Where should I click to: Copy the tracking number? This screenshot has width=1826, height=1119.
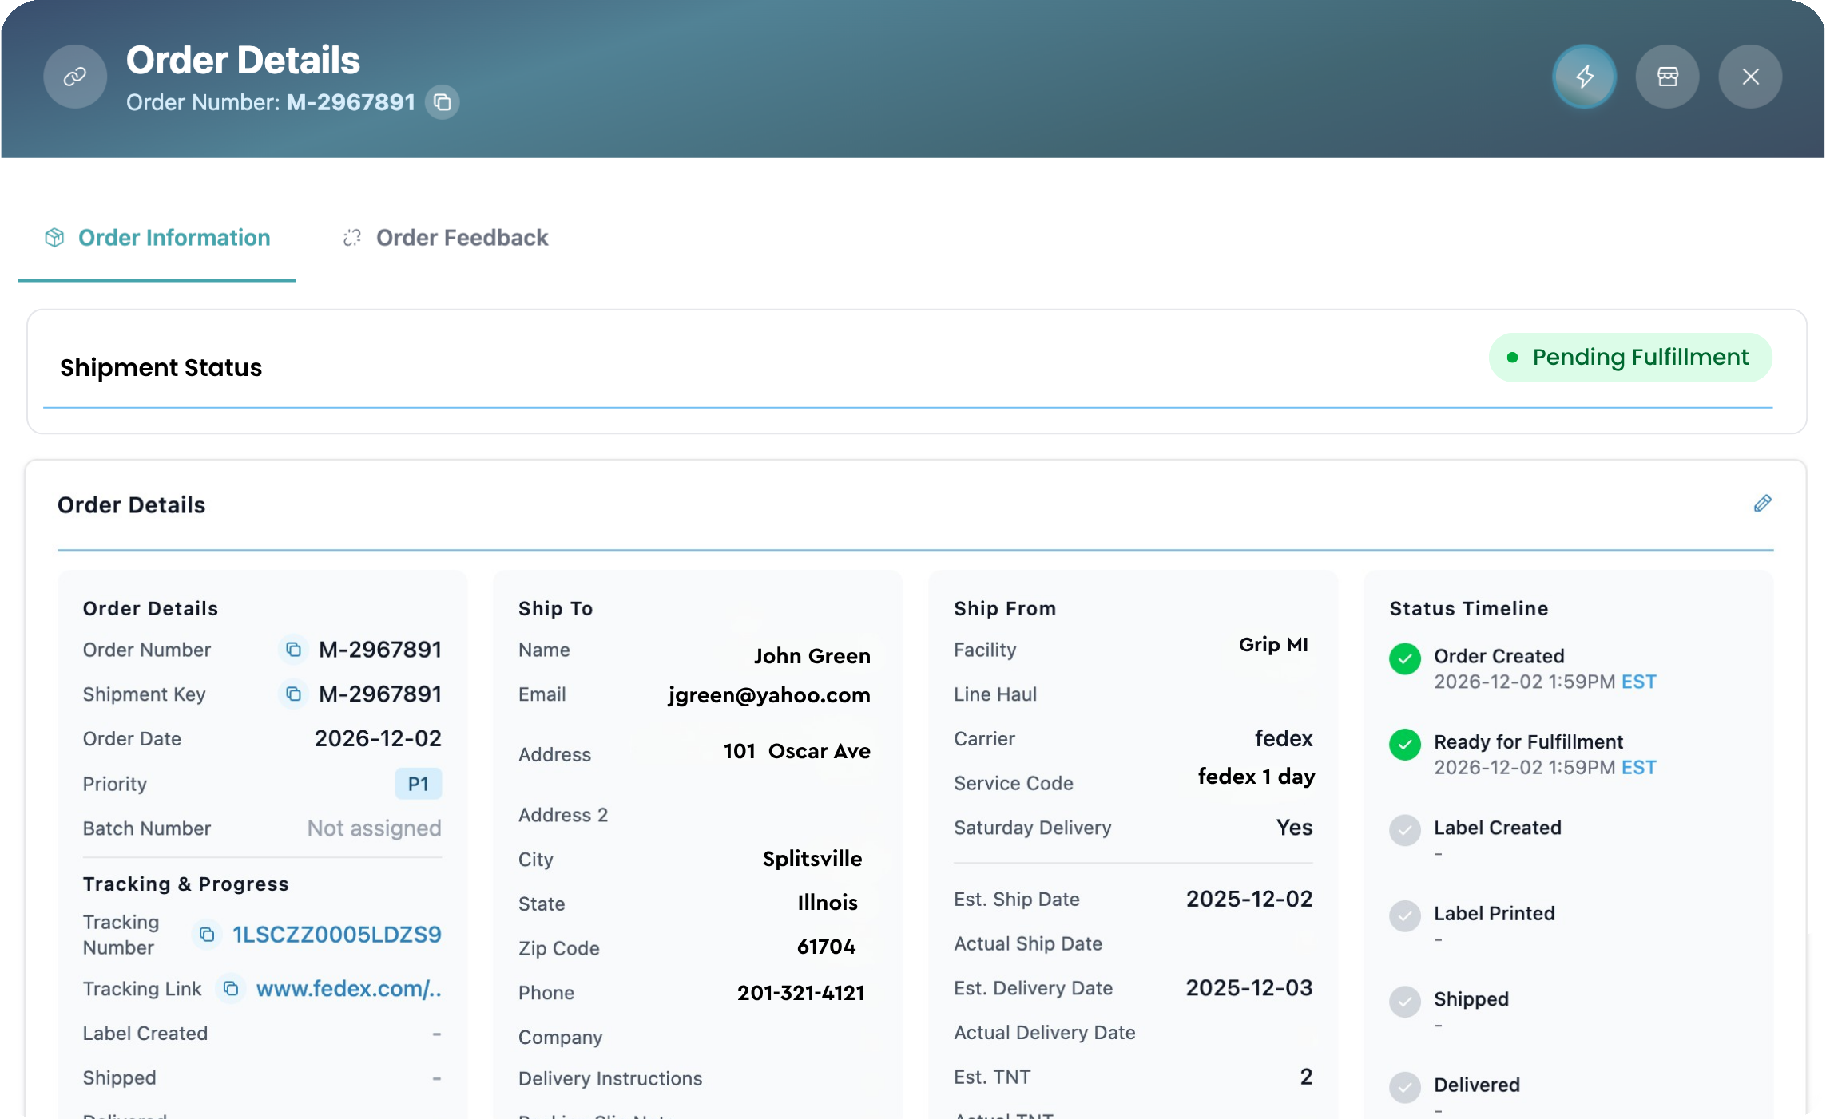click(x=207, y=935)
